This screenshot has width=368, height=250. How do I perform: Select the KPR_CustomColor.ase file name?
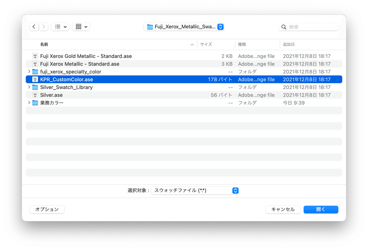click(x=67, y=79)
